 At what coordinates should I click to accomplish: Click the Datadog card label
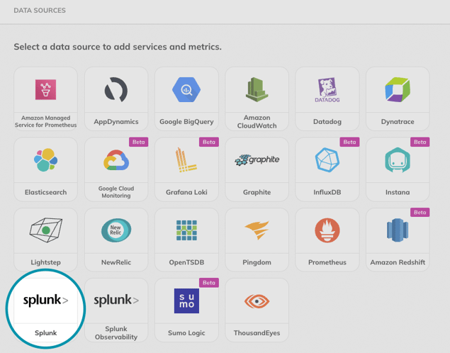point(327,122)
